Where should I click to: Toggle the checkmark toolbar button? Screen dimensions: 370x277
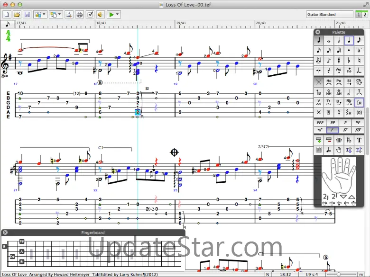tap(90, 15)
